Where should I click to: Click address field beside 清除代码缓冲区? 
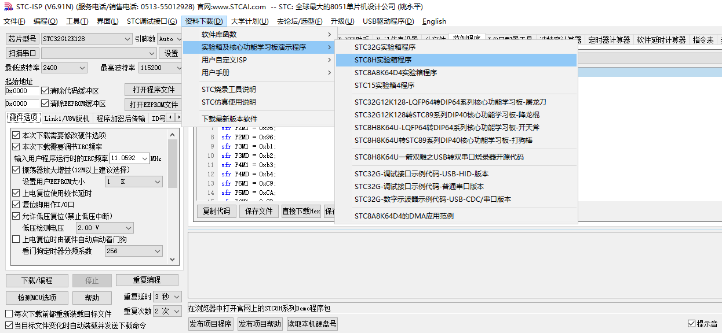(x=22, y=91)
